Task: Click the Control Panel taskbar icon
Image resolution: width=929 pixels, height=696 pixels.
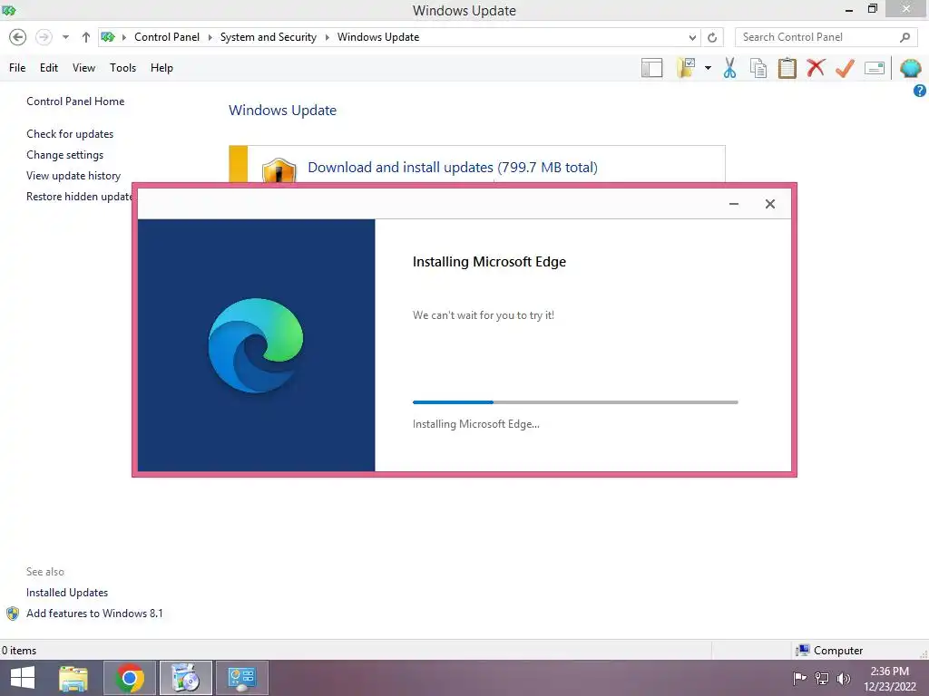Action: [241, 678]
